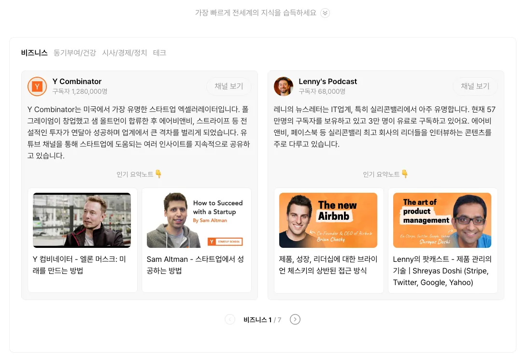
Task: Go to previous page with left arrow
Action: coord(230,319)
